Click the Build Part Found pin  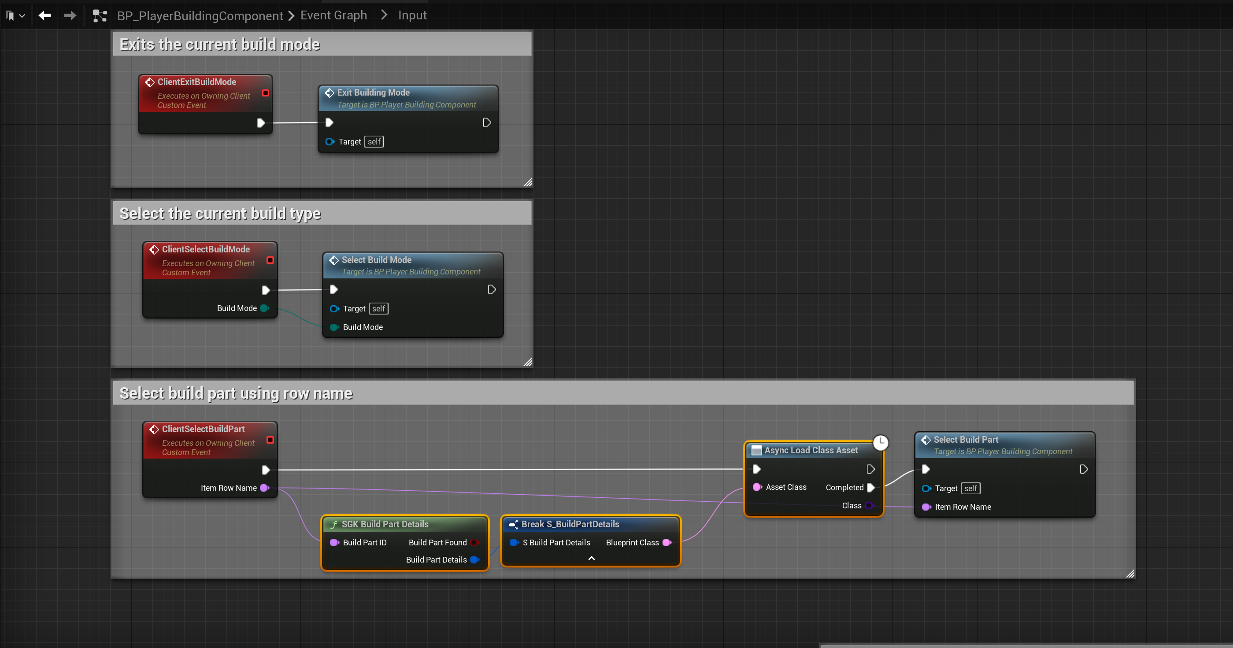click(x=474, y=542)
